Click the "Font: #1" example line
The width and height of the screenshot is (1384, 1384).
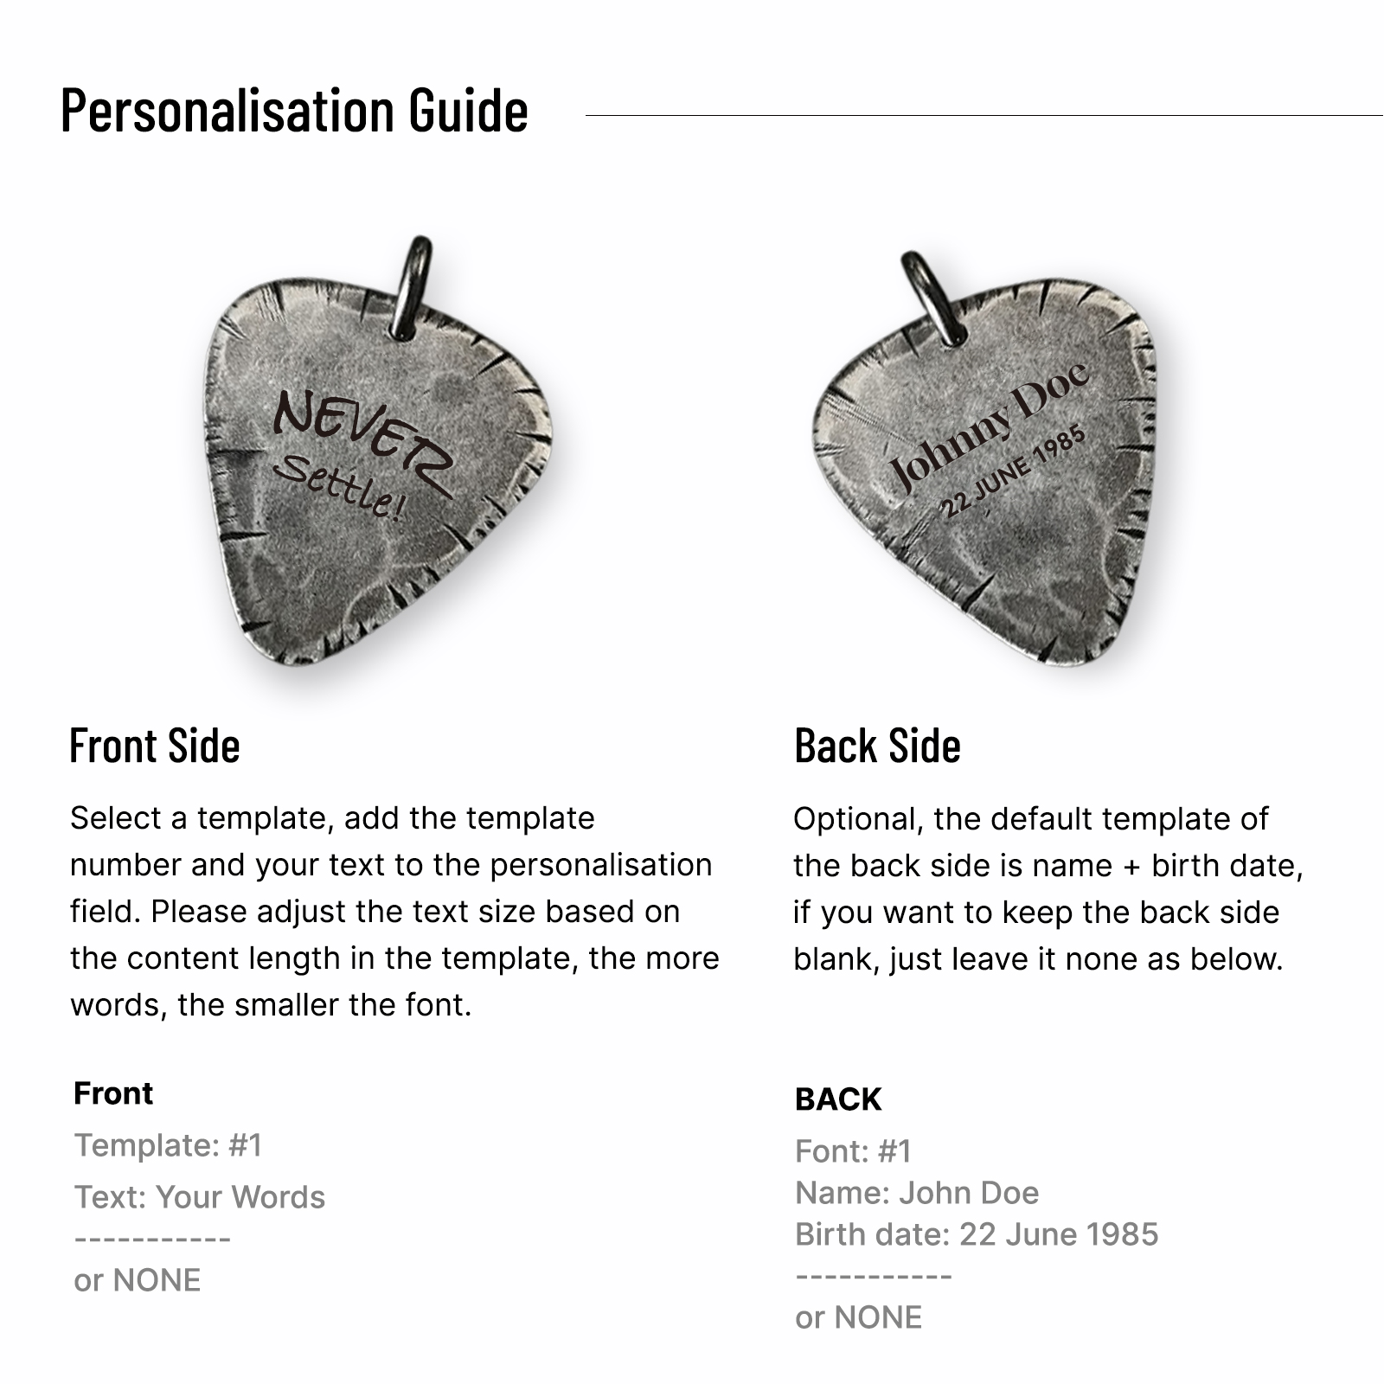coord(853,1151)
